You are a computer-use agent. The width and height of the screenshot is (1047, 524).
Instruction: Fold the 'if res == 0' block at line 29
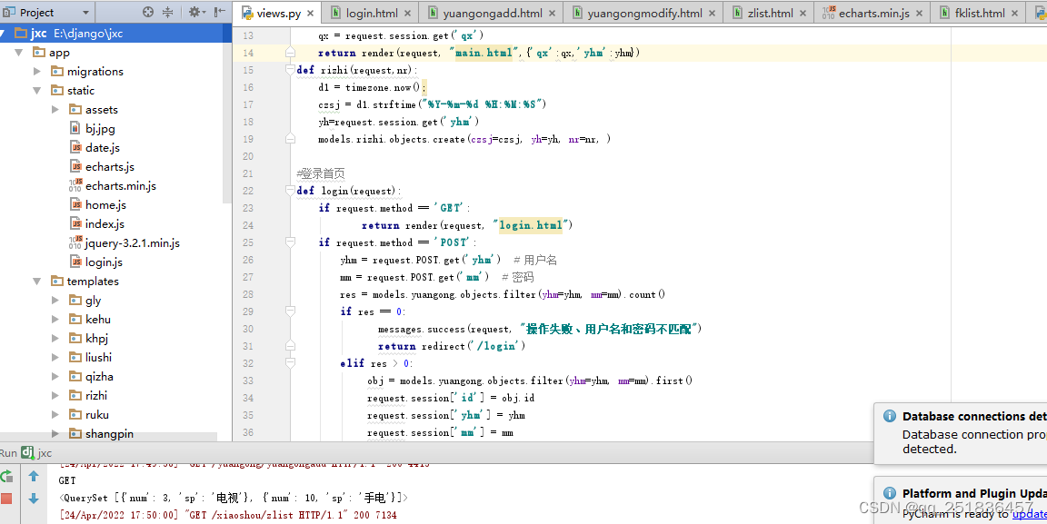coord(290,311)
